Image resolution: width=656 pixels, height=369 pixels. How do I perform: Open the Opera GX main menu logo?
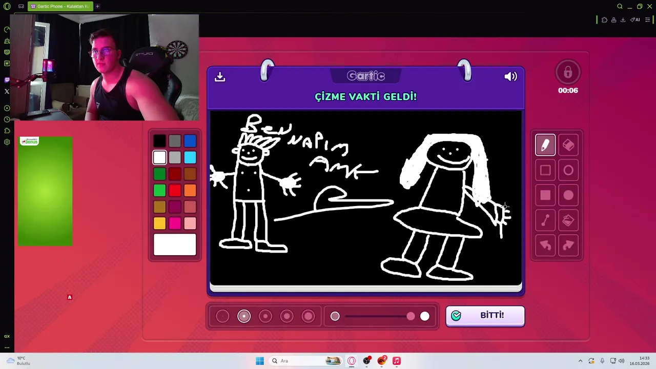pos(7,6)
